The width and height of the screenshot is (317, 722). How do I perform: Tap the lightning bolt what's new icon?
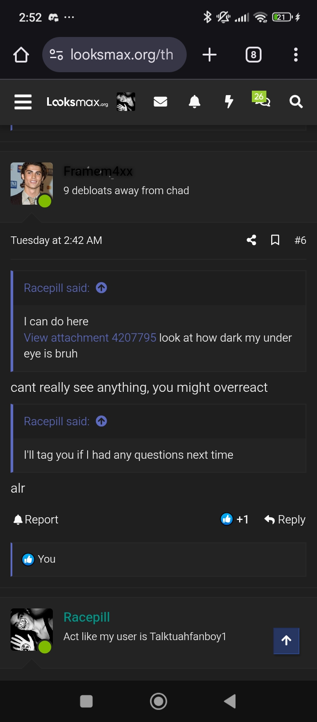tap(229, 102)
